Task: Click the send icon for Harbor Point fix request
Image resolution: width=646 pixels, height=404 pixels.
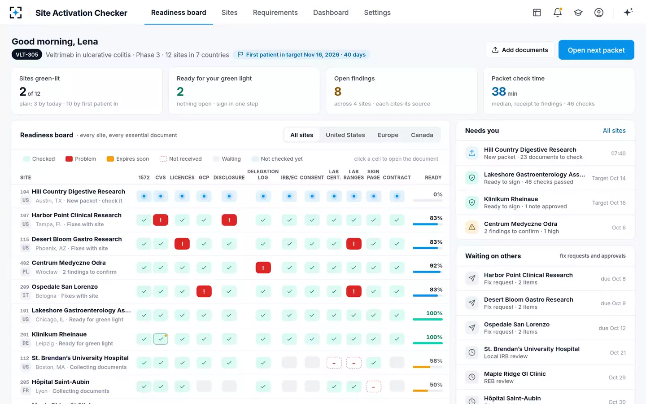Action: [472, 278]
